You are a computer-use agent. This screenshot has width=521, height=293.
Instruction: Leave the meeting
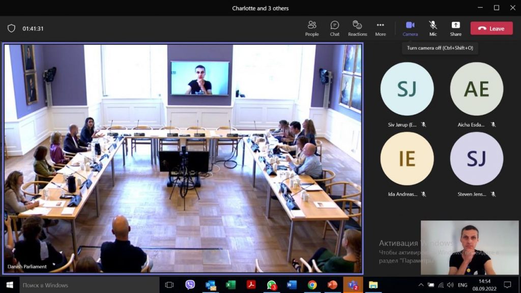(x=491, y=28)
